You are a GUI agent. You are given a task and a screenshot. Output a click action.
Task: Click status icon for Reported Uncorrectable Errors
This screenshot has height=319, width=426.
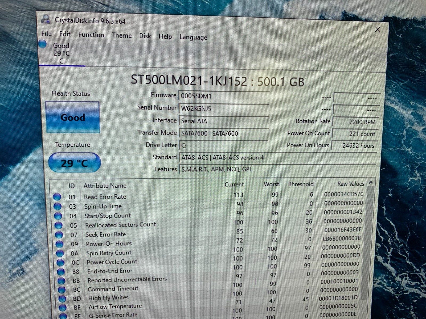(x=61, y=281)
